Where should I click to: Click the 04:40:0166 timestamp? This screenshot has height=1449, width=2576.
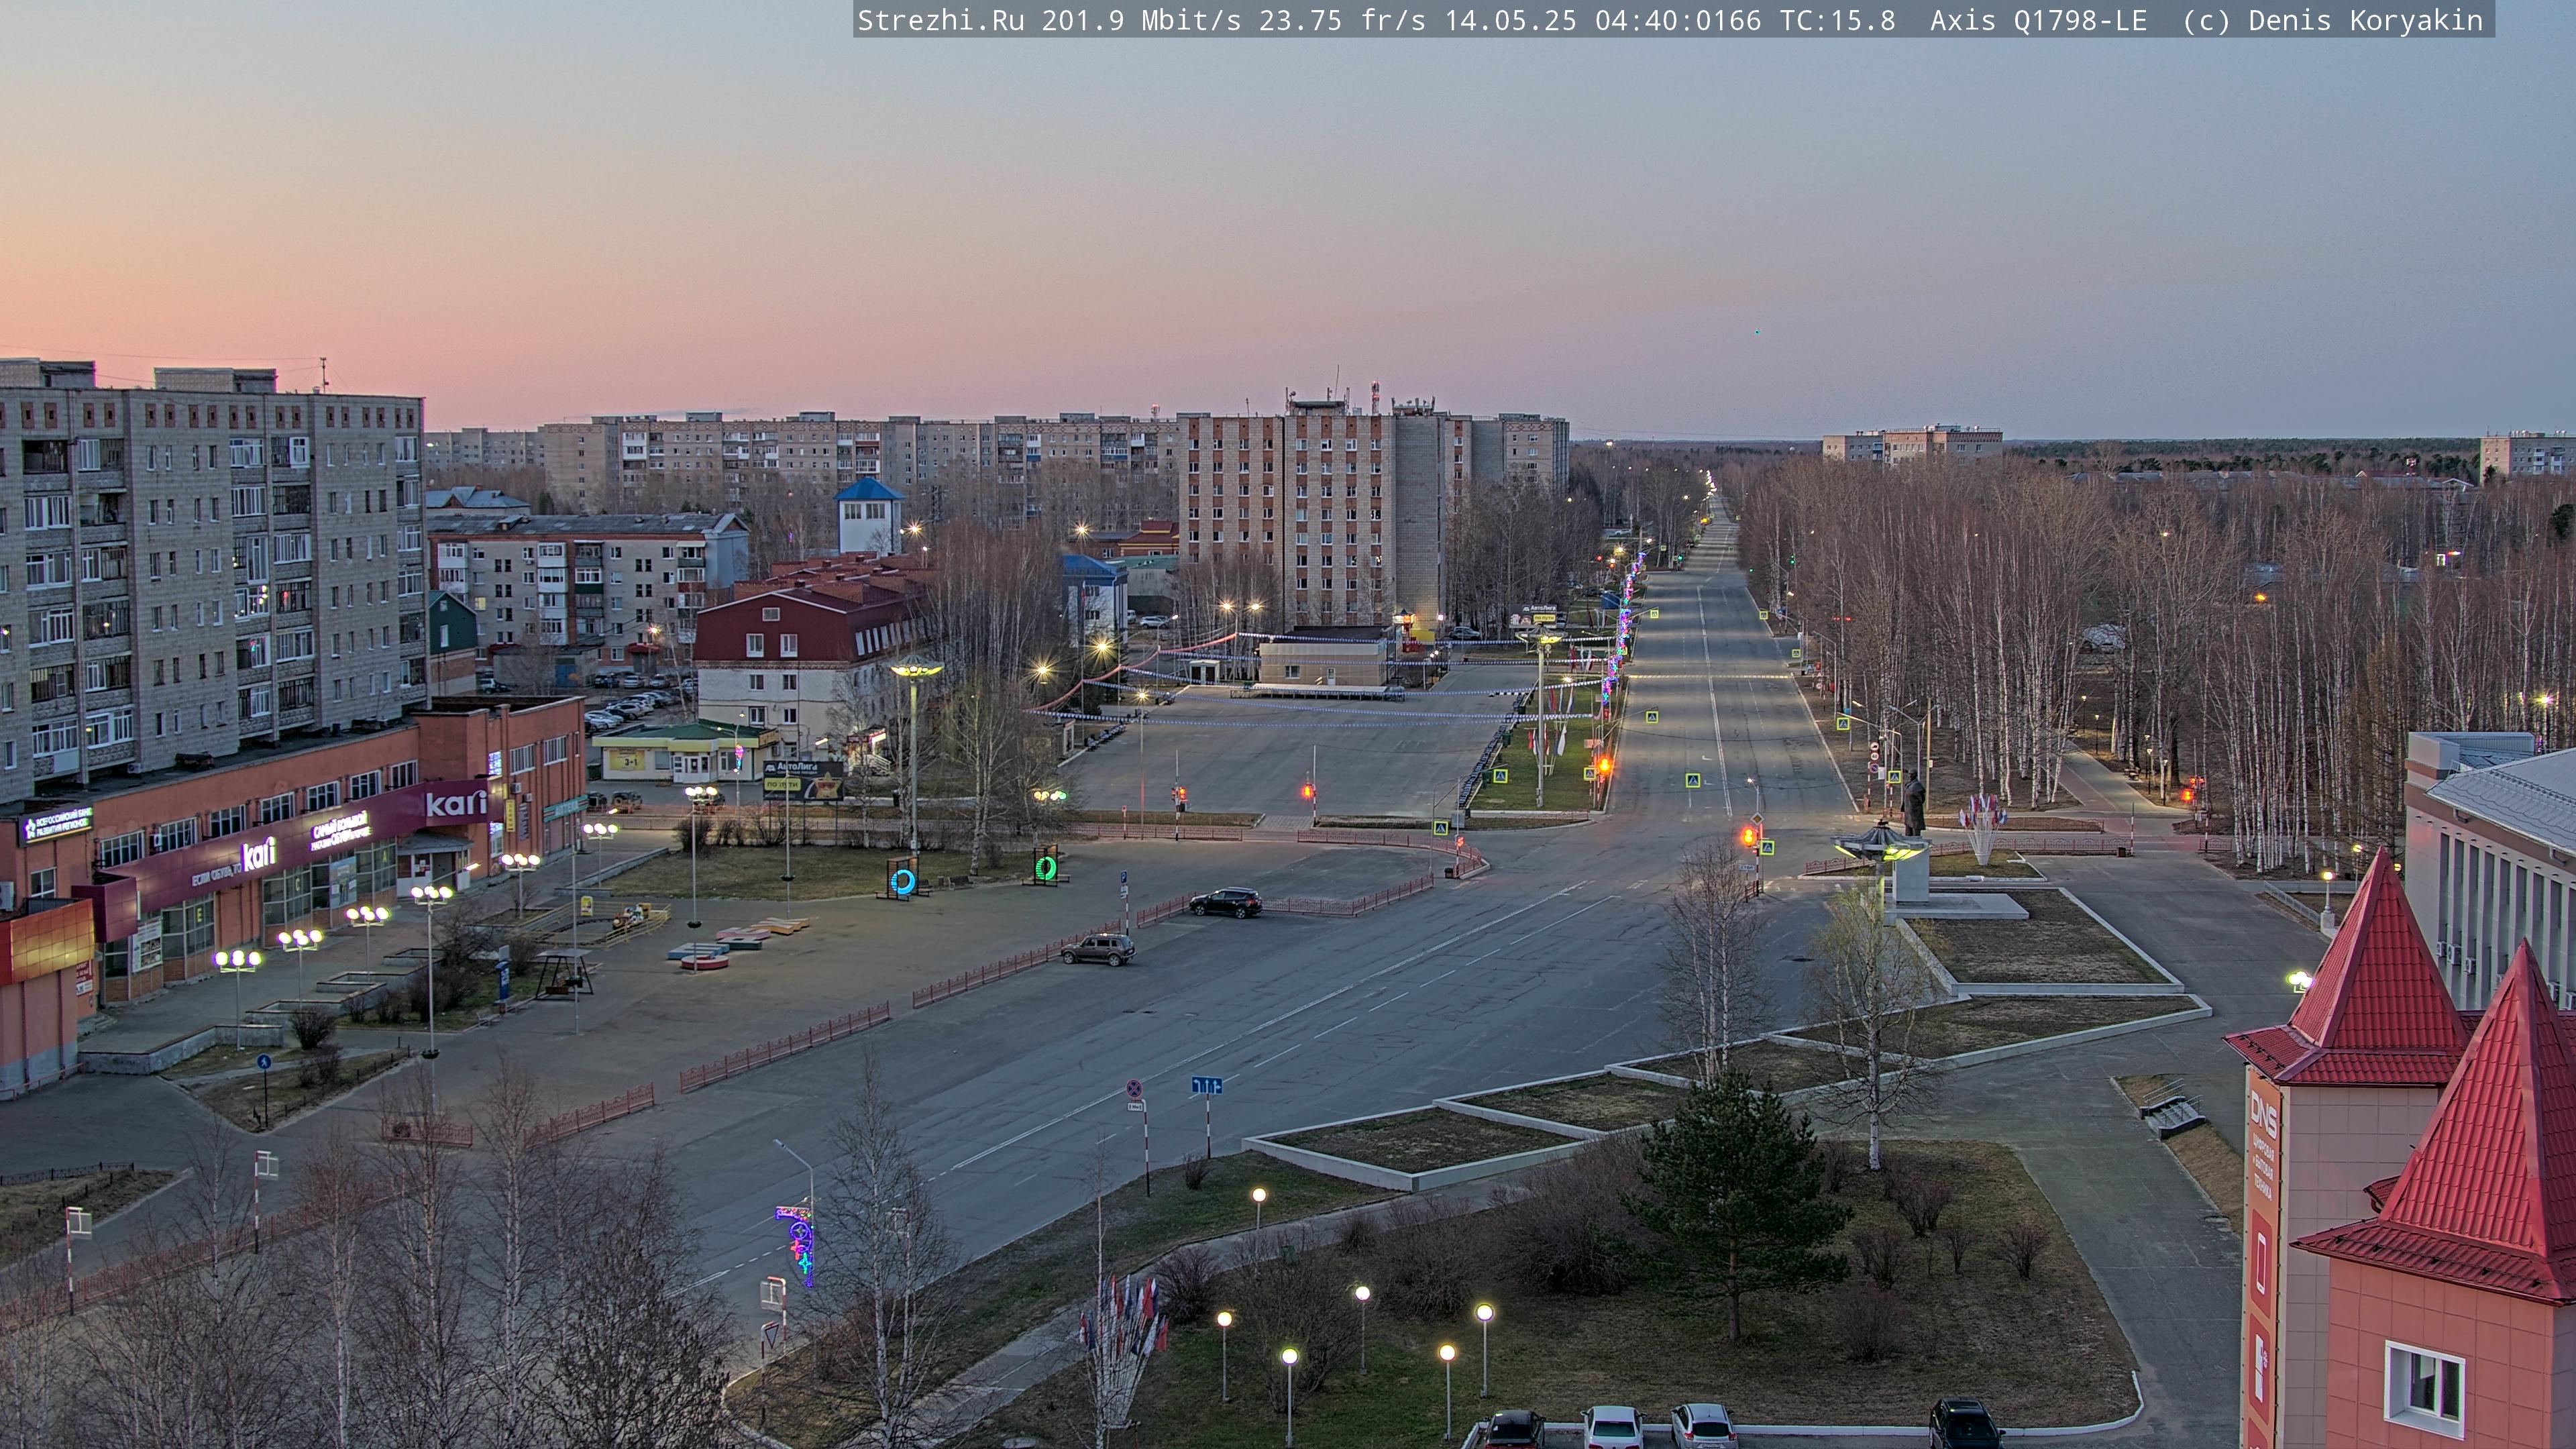point(1678,21)
